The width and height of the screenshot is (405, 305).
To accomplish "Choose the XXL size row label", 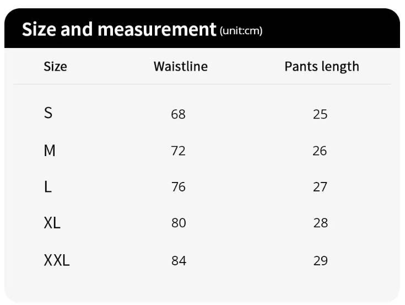I will 57,260.
